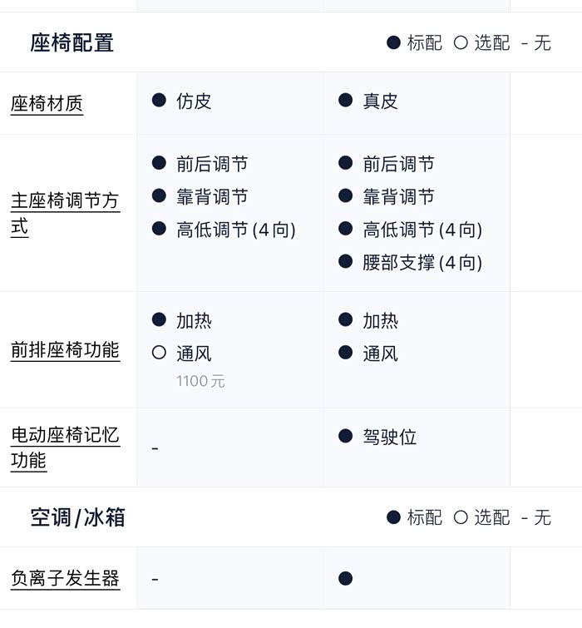
Task: Click the 标配 legend dot in 座椅配置 header
Action: click(x=394, y=42)
